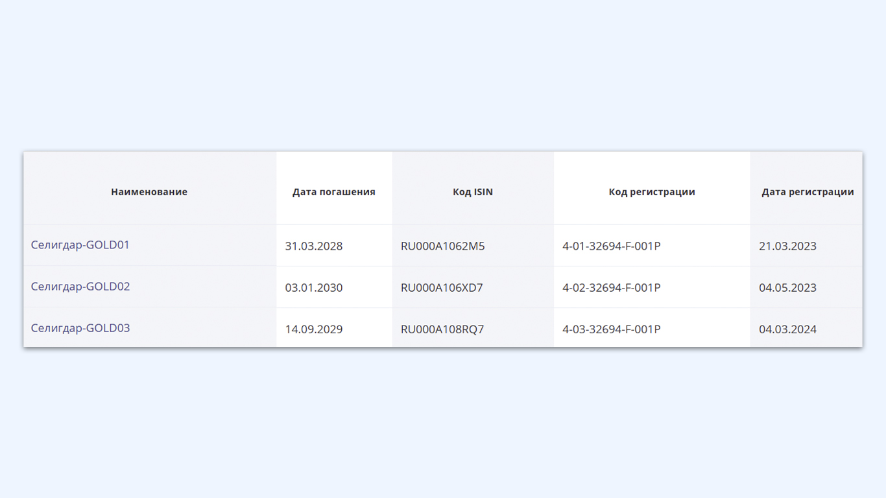Screen dimensions: 886x498
Task: Select ISIN code RU000A1062M5
Action: [443, 246]
